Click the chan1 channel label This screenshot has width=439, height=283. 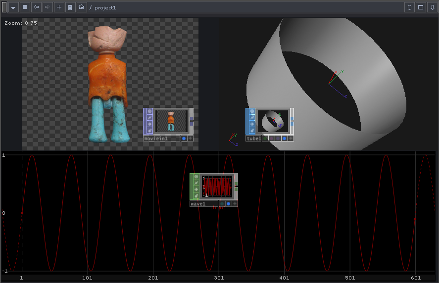[218, 208]
